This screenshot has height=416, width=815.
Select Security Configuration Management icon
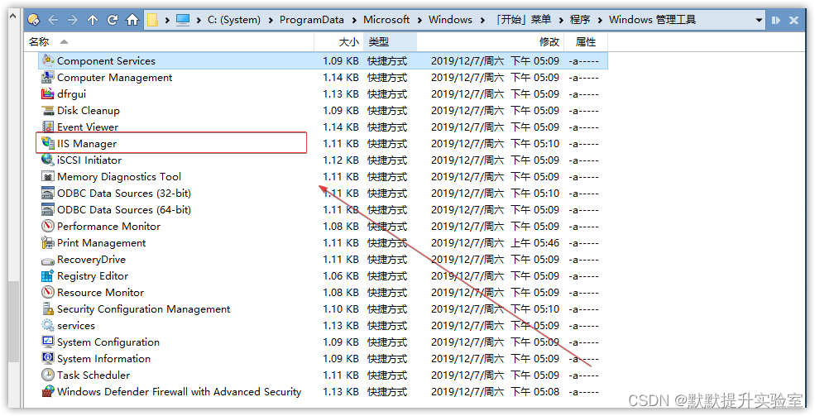click(48, 309)
